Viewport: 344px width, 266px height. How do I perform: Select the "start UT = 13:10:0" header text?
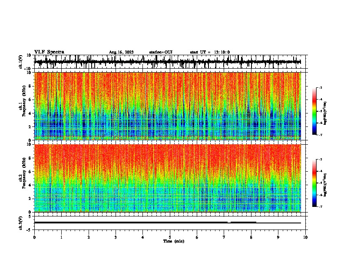click(210, 52)
